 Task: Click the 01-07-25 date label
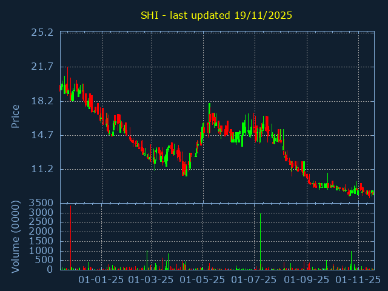[255, 280]
